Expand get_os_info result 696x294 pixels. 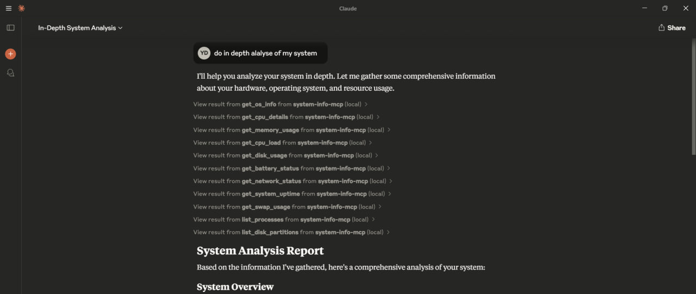(x=281, y=104)
